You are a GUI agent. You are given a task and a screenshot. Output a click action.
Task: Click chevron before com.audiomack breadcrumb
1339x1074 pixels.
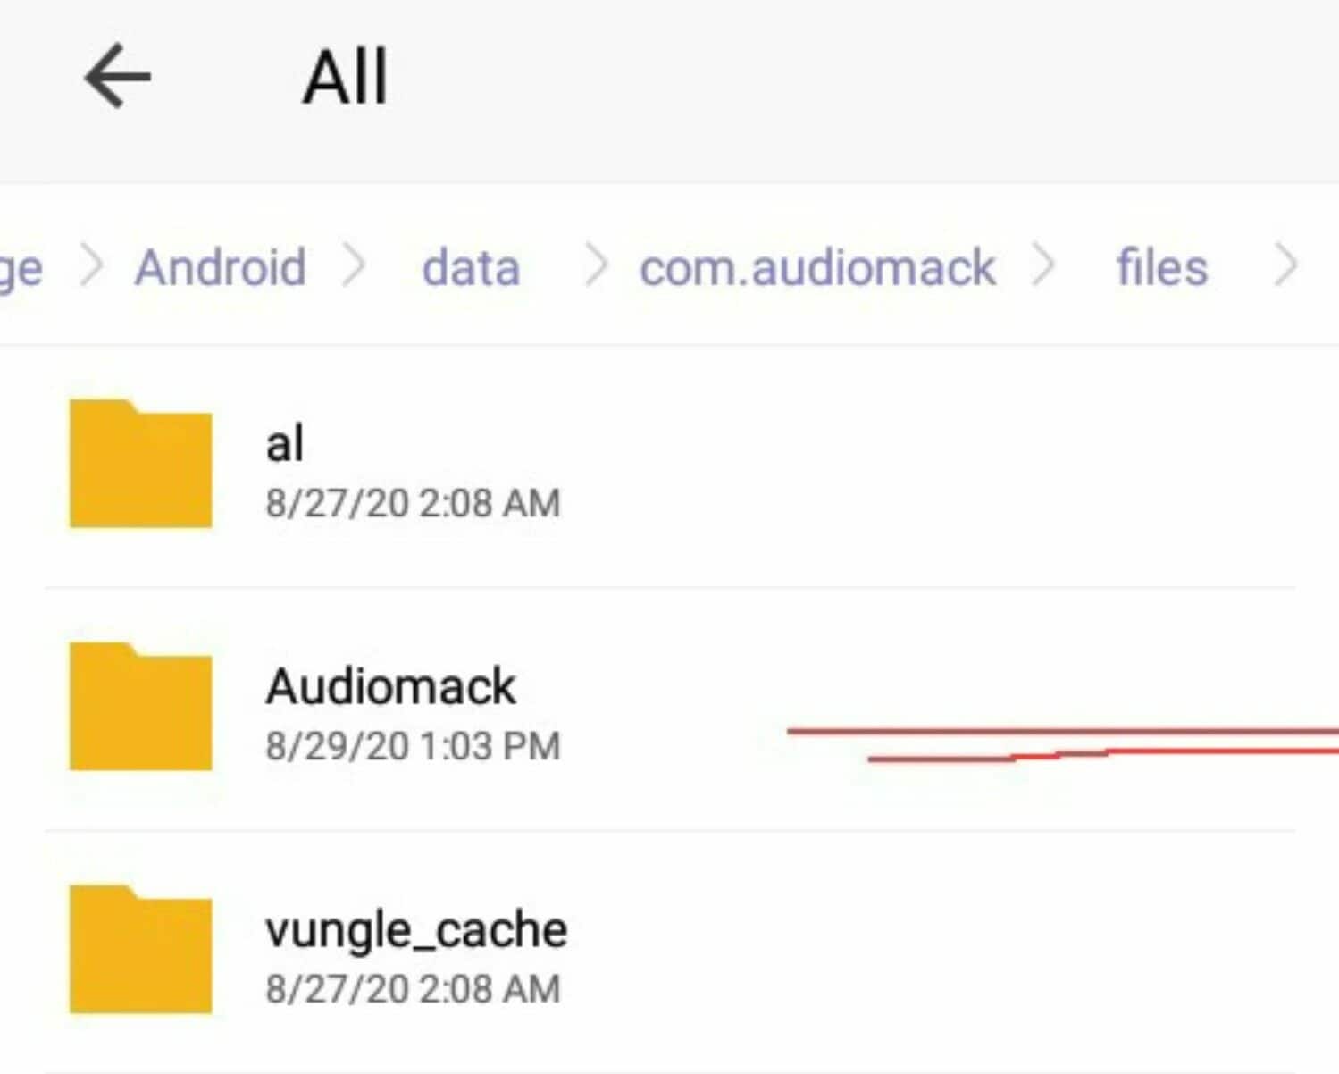pyautogui.click(x=596, y=265)
